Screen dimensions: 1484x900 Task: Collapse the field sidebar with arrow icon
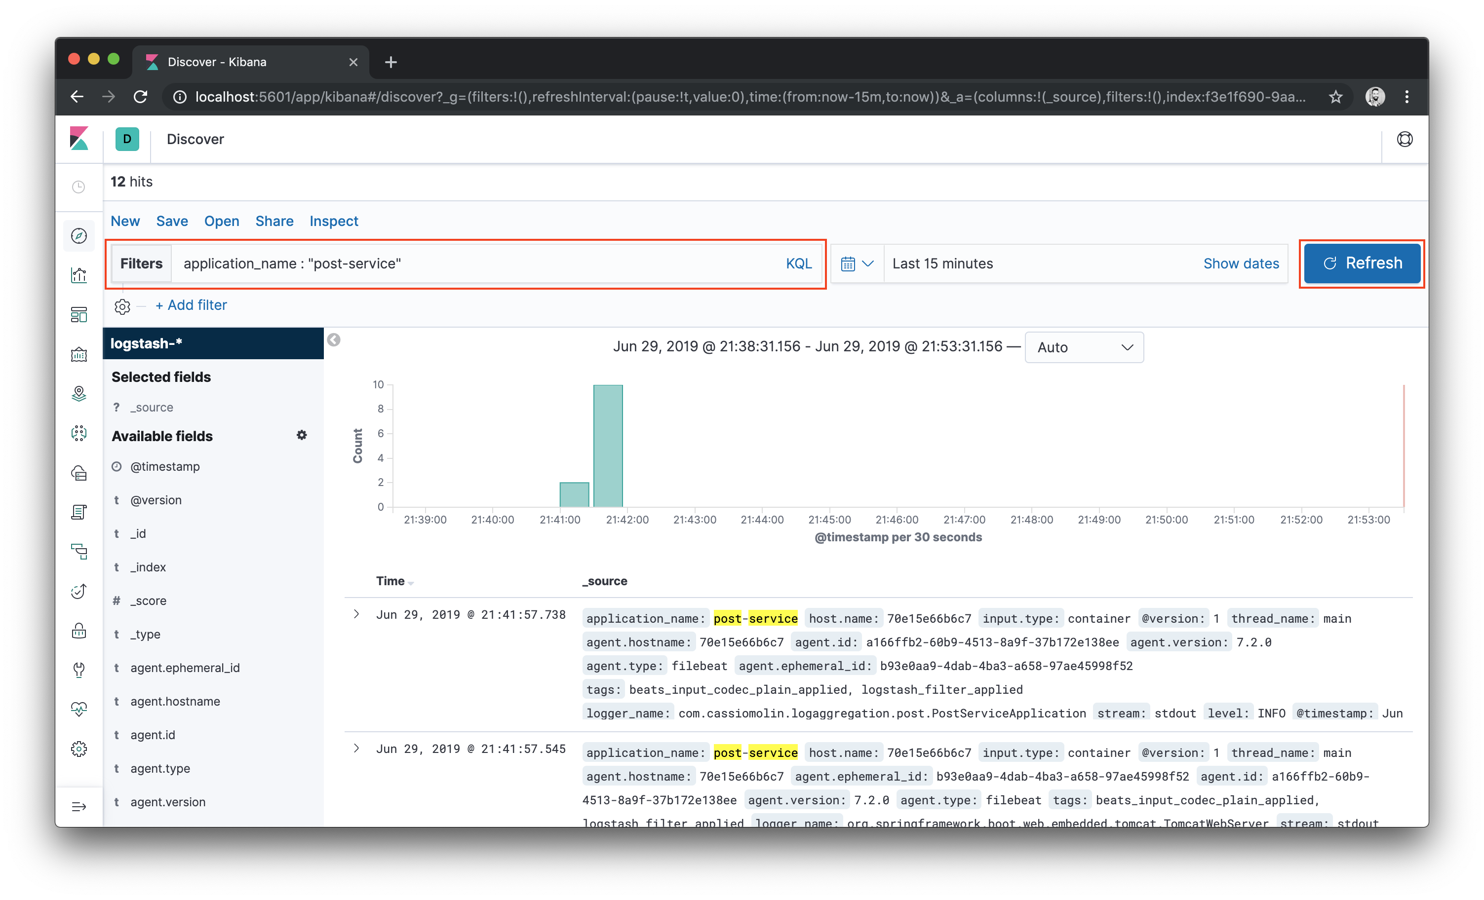click(x=334, y=341)
